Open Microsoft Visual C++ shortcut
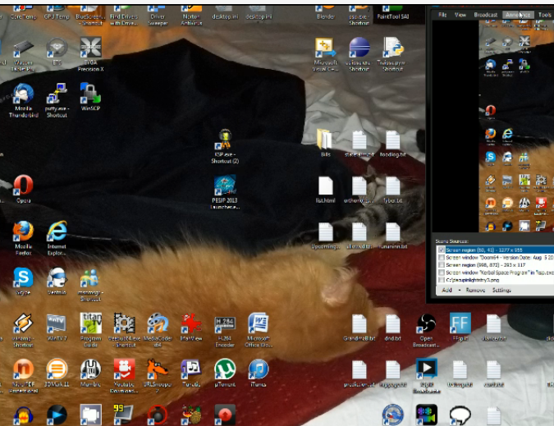This screenshot has height=426, width=554. coord(325,54)
